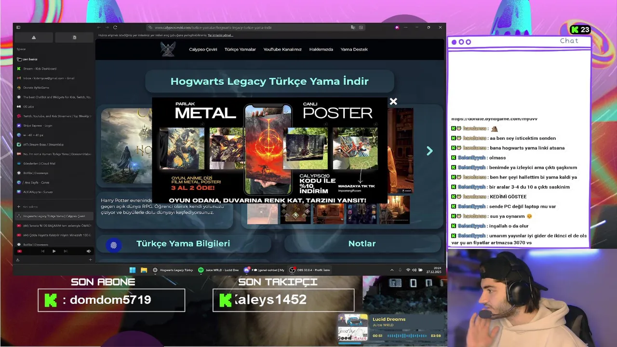Click the purple extension icon in browser toolbar

[x=397, y=27]
